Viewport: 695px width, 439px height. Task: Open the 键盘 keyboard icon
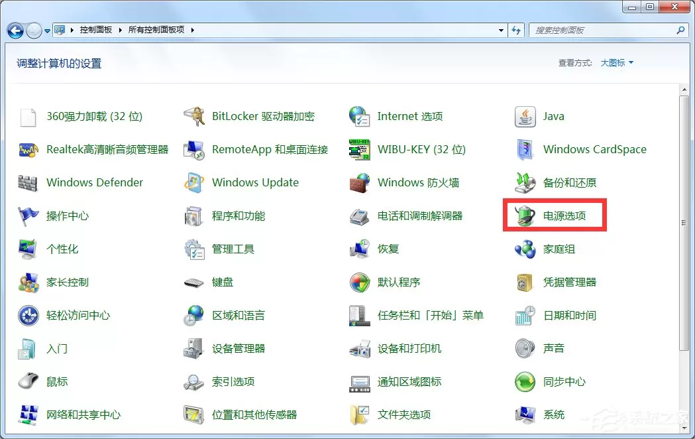click(193, 282)
